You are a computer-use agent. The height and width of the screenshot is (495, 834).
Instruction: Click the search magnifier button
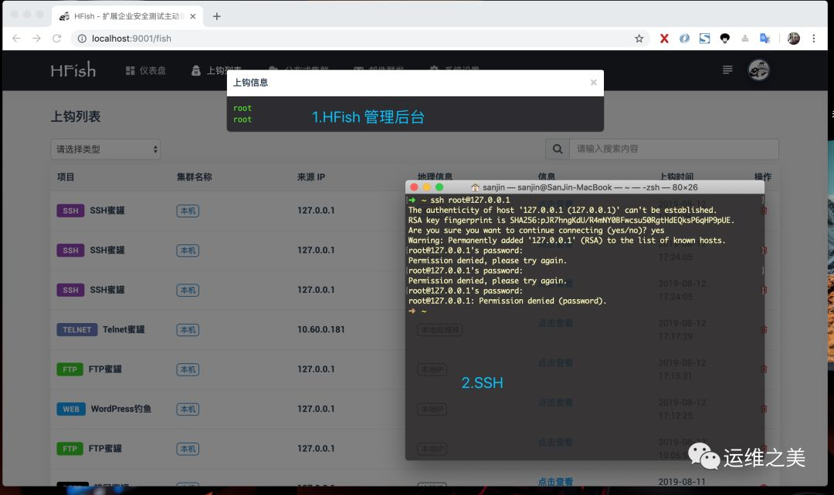[x=558, y=150]
